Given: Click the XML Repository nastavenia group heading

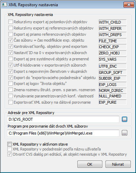Looking at the screenshot, I should click(x=30, y=15).
